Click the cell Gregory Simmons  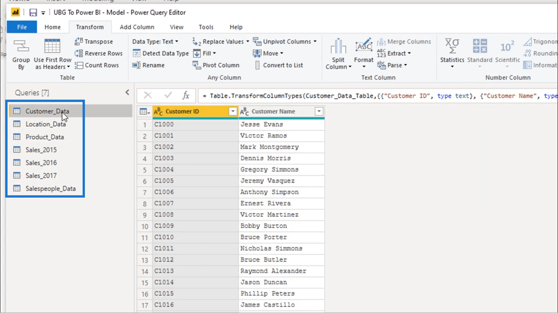point(281,169)
